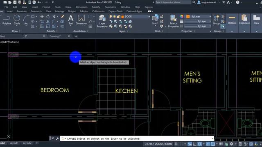Select the Circle draw tool
The image size is (262, 147).
(x=17, y=20)
